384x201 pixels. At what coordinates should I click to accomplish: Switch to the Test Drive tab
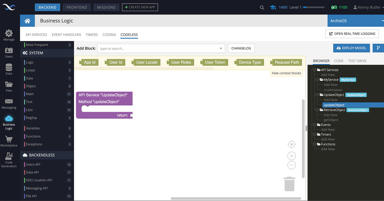pos(357,61)
